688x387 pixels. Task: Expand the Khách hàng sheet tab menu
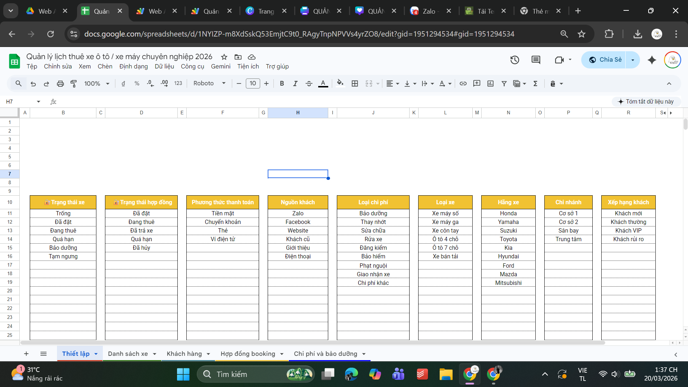point(209,354)
